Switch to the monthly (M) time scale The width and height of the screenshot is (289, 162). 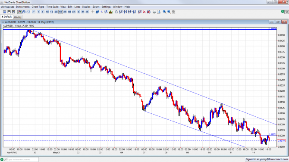(87, 12)
